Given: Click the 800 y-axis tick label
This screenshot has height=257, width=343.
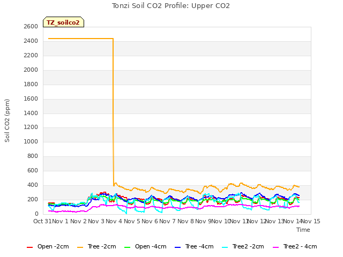Looking at the screenshot, I should click(x=33, y=156).
